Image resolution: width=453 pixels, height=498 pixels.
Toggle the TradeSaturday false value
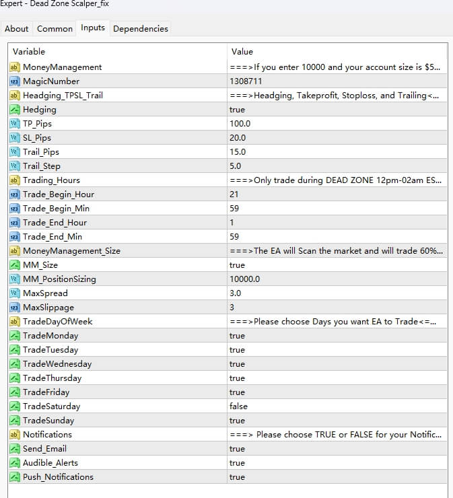(x=238, y=406)
